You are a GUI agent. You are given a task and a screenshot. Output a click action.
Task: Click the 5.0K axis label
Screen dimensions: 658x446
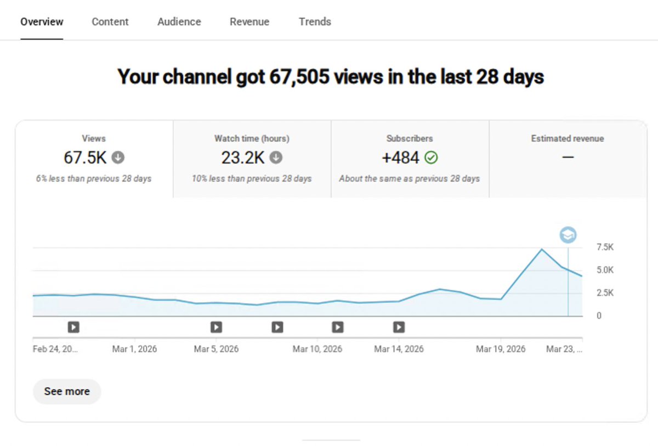click(x=605, y=270)
